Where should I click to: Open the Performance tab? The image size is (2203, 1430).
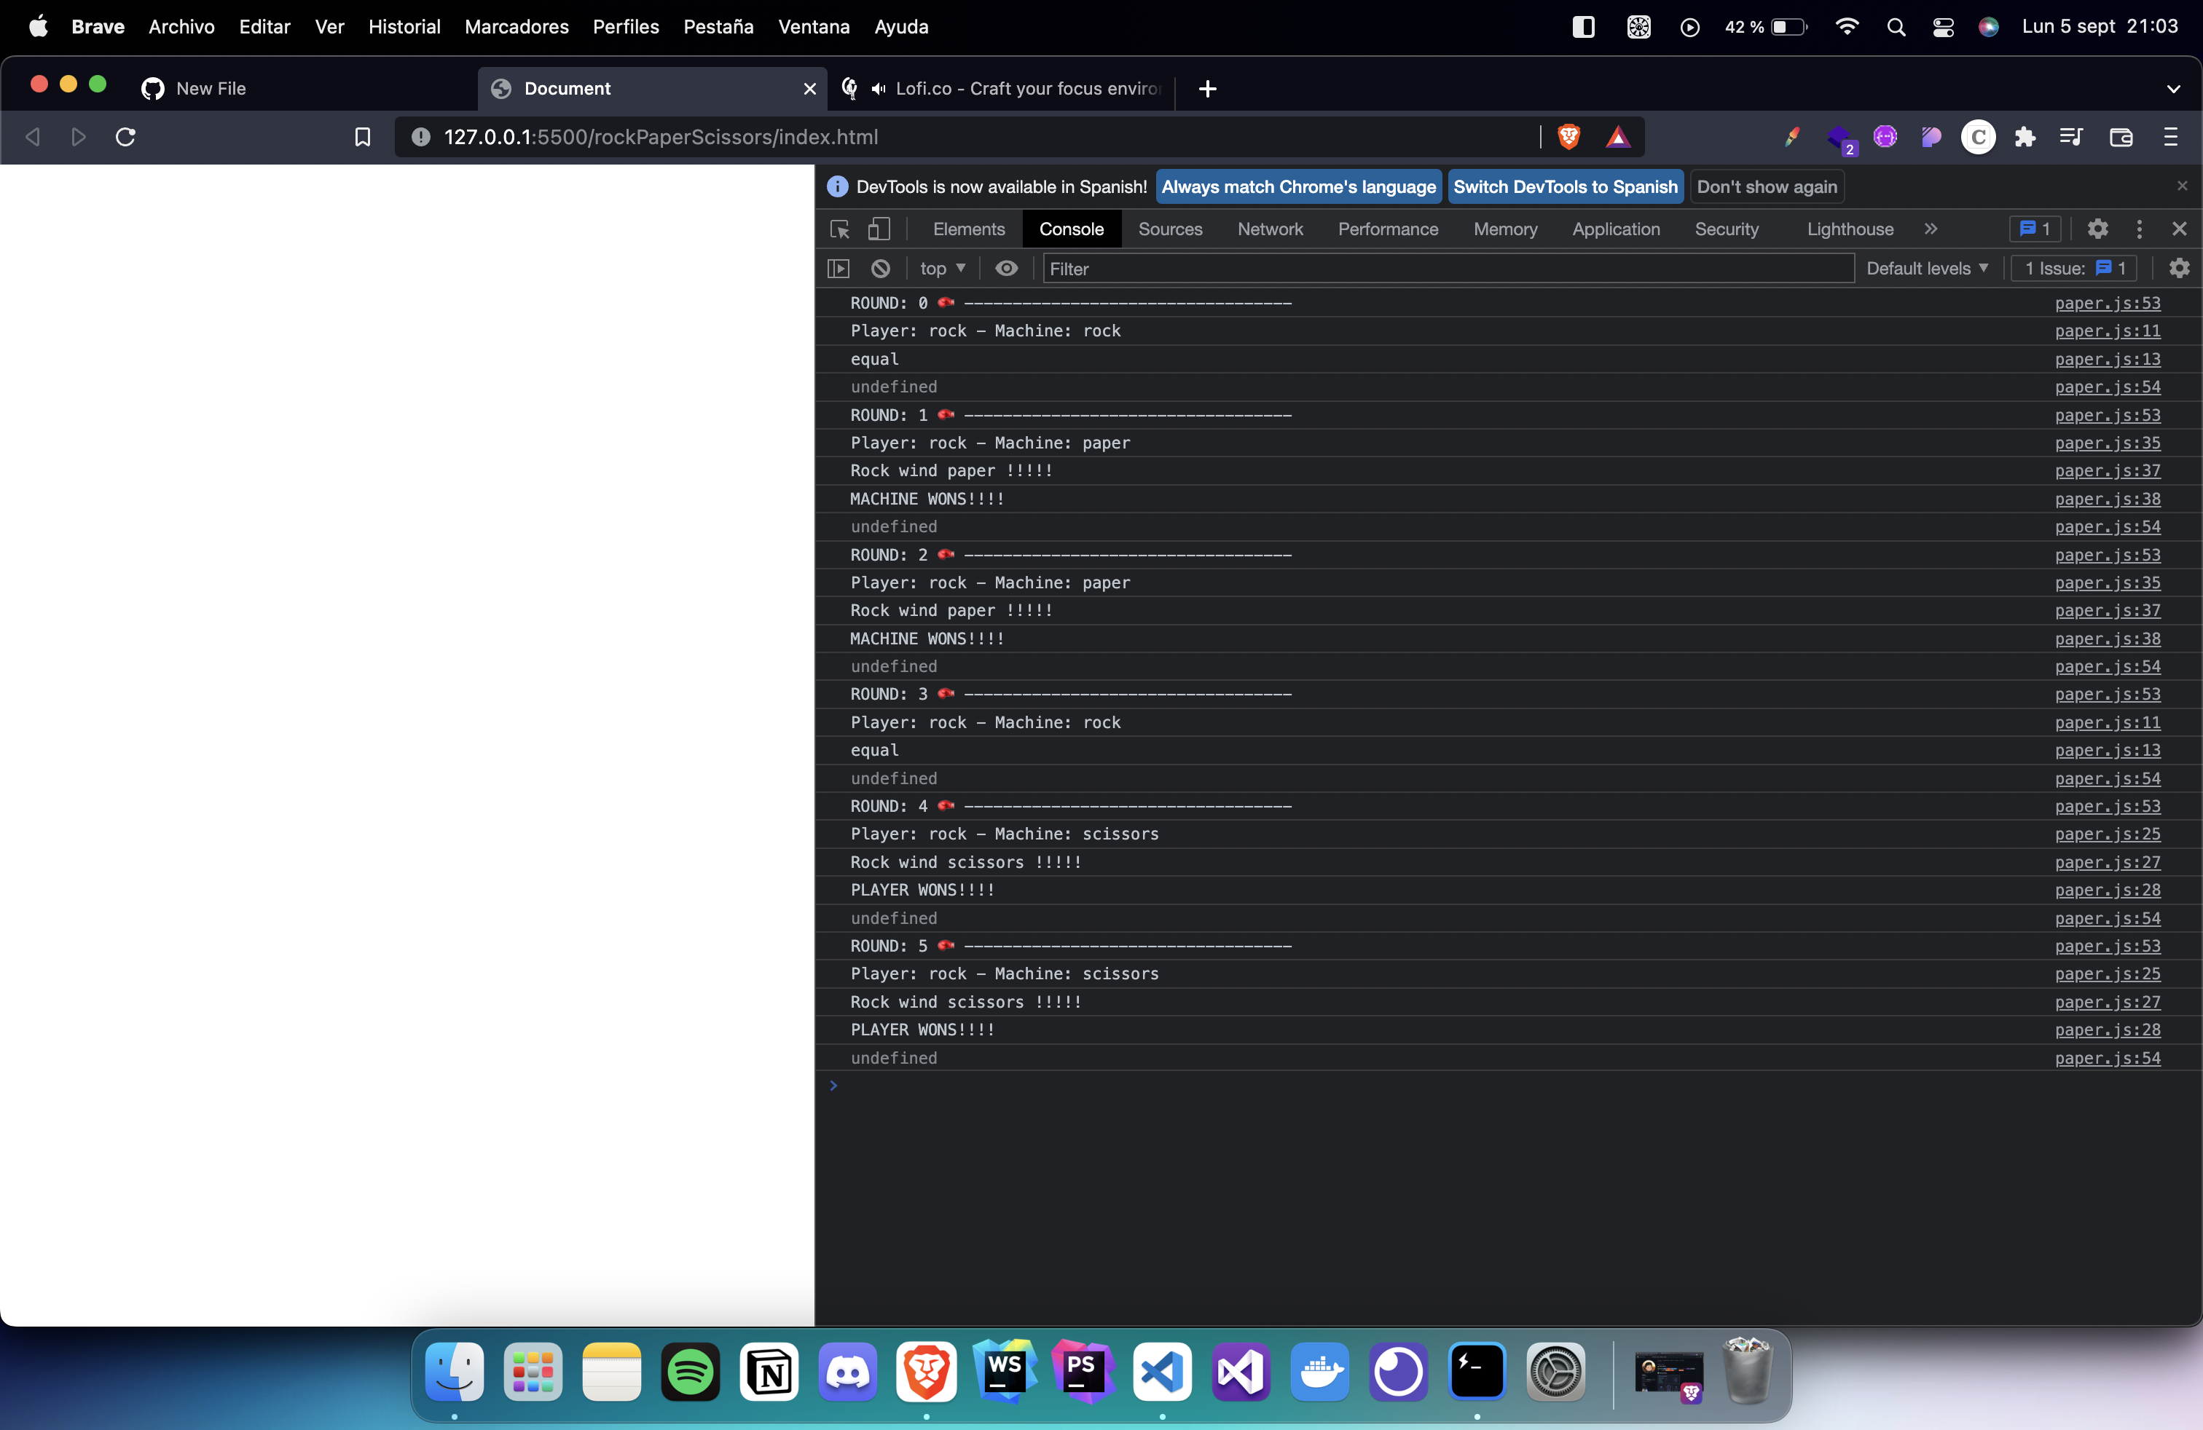1388,229
